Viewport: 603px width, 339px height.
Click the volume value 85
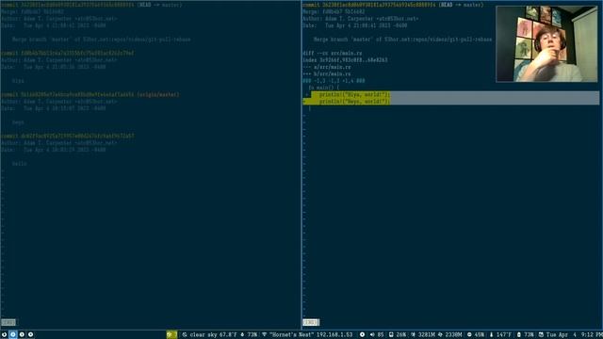point(381,335)
